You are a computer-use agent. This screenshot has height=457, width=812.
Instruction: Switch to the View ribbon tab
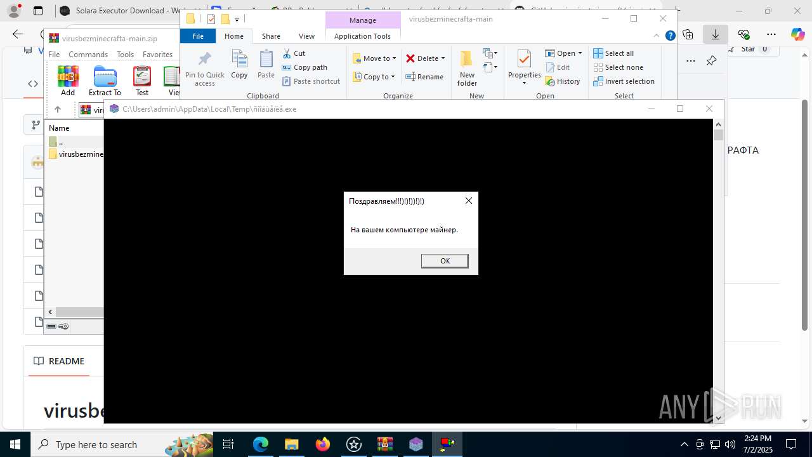coord(306,36)
